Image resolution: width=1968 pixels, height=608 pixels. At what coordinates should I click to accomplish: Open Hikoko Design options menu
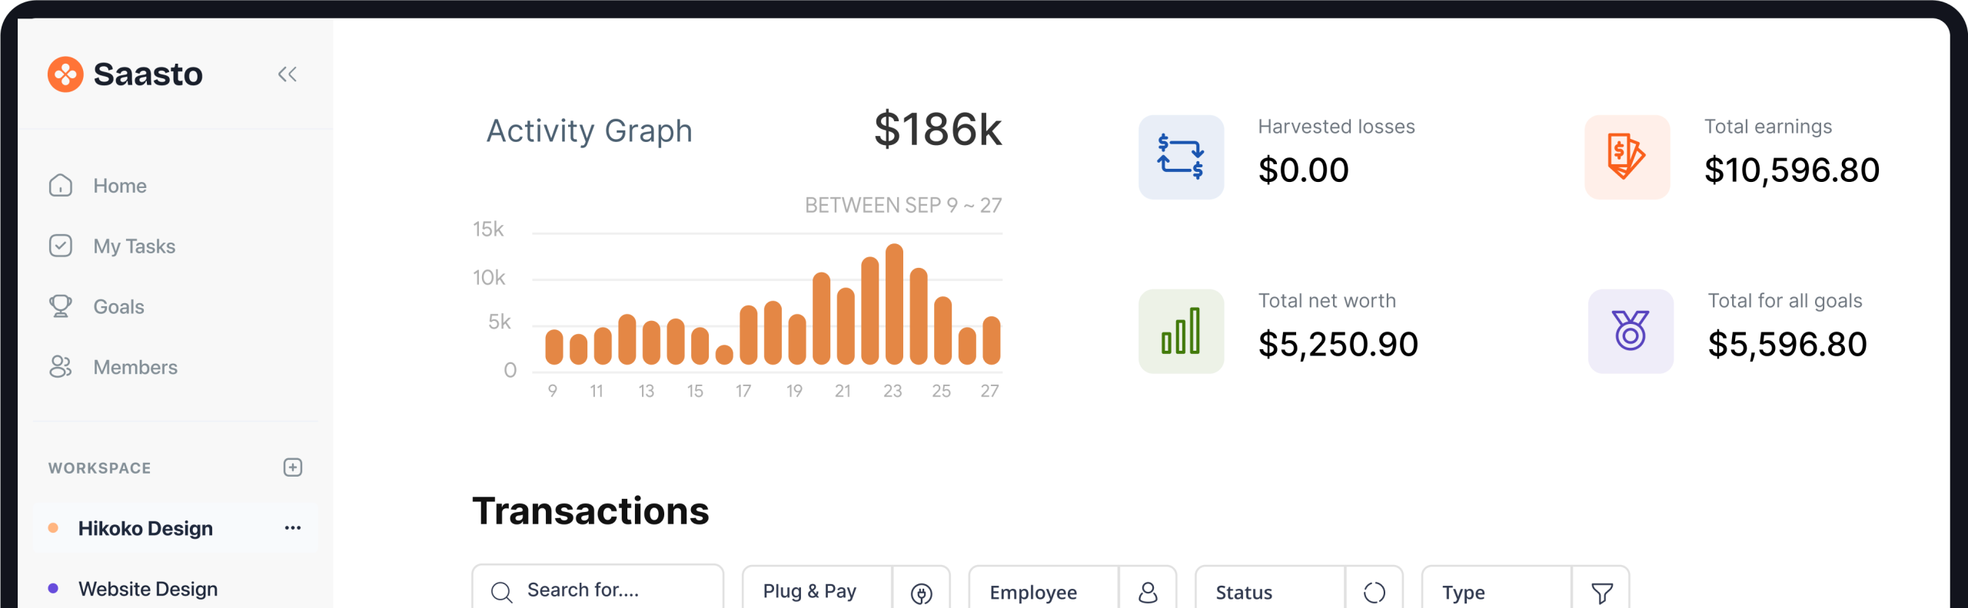pos(292,528)
